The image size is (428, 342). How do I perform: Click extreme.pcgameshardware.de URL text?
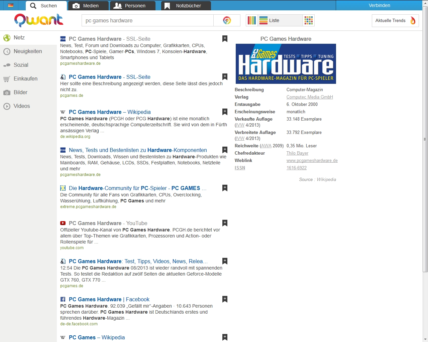click(88, 207)
